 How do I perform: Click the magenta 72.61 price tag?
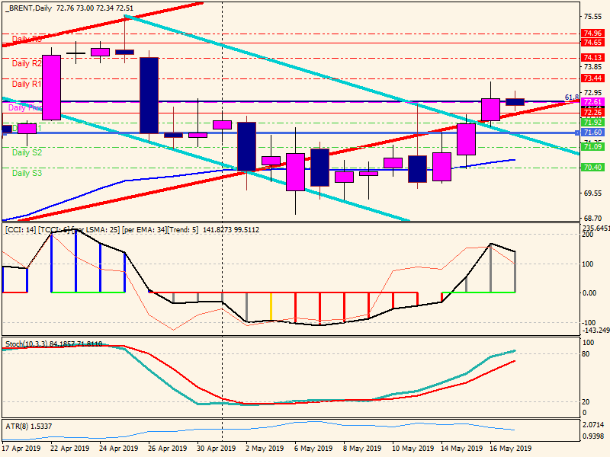tap(592, 102)
